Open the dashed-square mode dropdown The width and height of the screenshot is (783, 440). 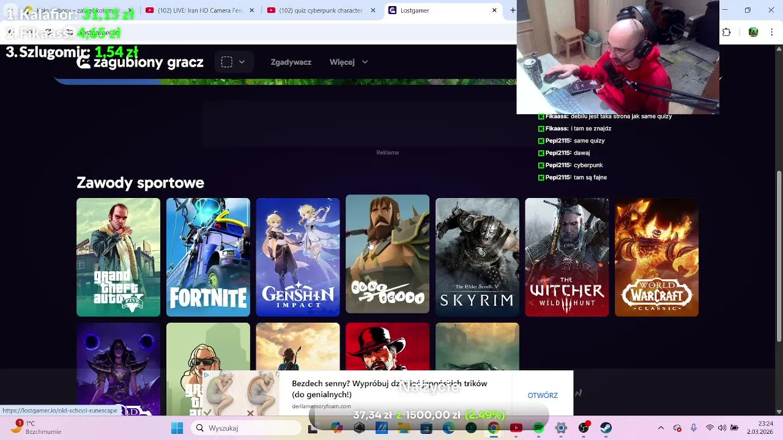click(x=233, y=62)
